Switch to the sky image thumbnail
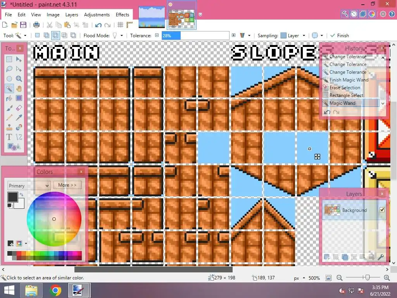The height and width of the screenshot is (298, 397). click(152, 17)
